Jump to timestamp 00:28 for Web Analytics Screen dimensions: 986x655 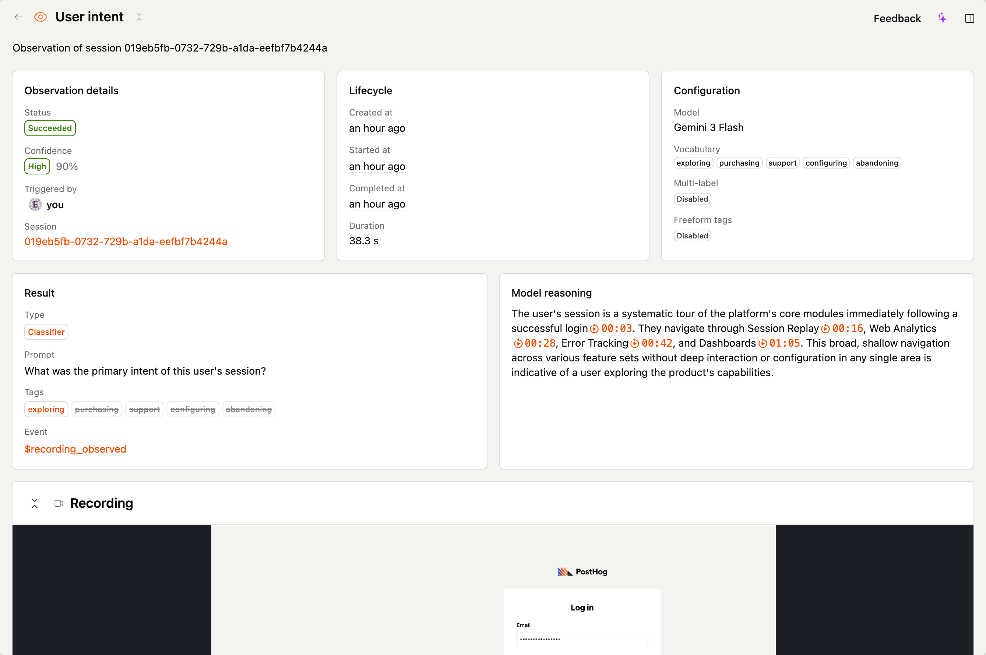tap(535, 343)
